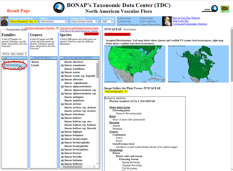233x171 pixels.
Task: Click the UNIV. RESET map icon
Action: pos(225,9)
